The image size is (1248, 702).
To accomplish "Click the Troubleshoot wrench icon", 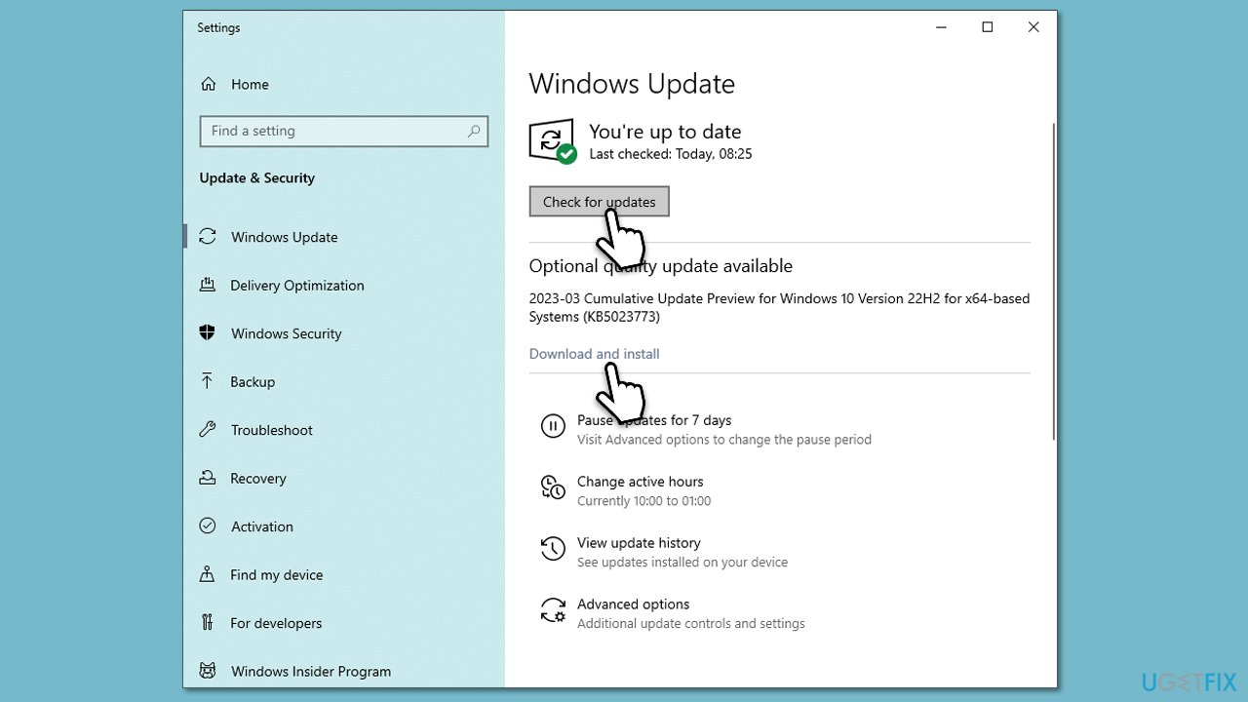I will [x=208, y=430].
